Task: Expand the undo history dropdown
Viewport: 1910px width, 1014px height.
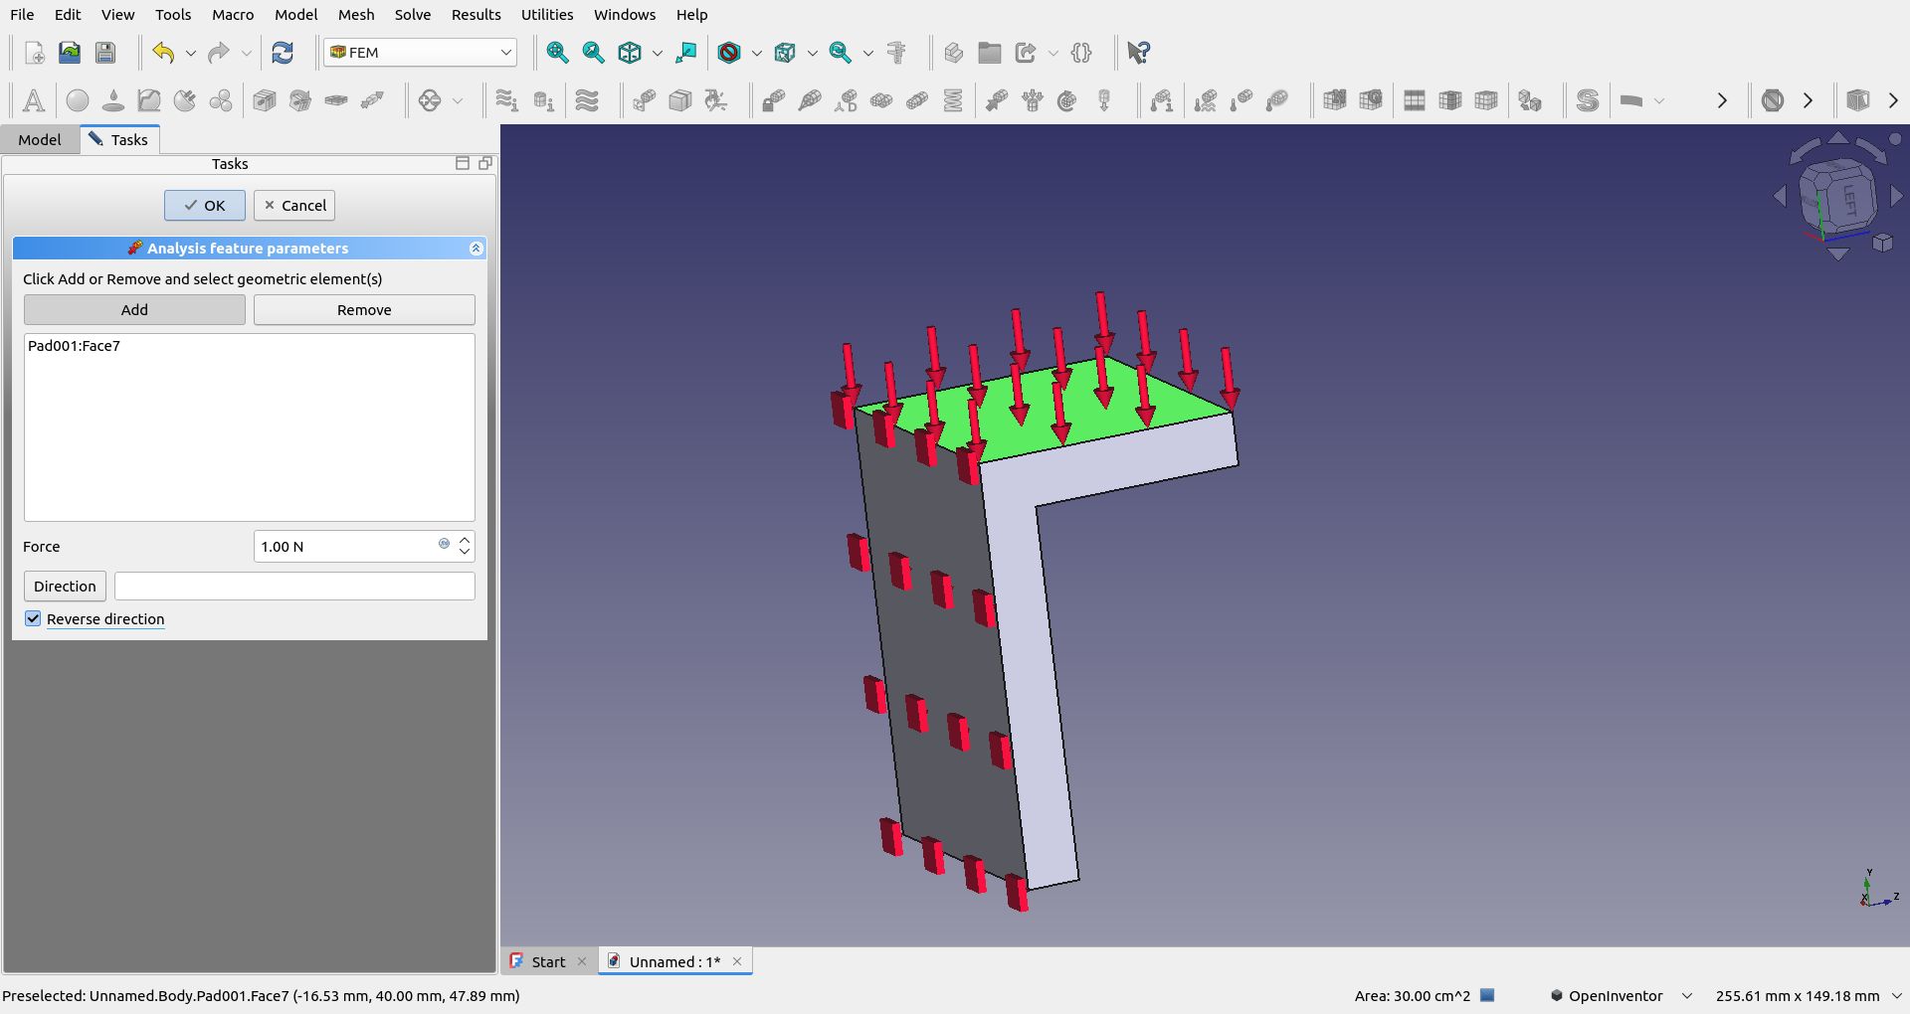Action: (191, 53)
